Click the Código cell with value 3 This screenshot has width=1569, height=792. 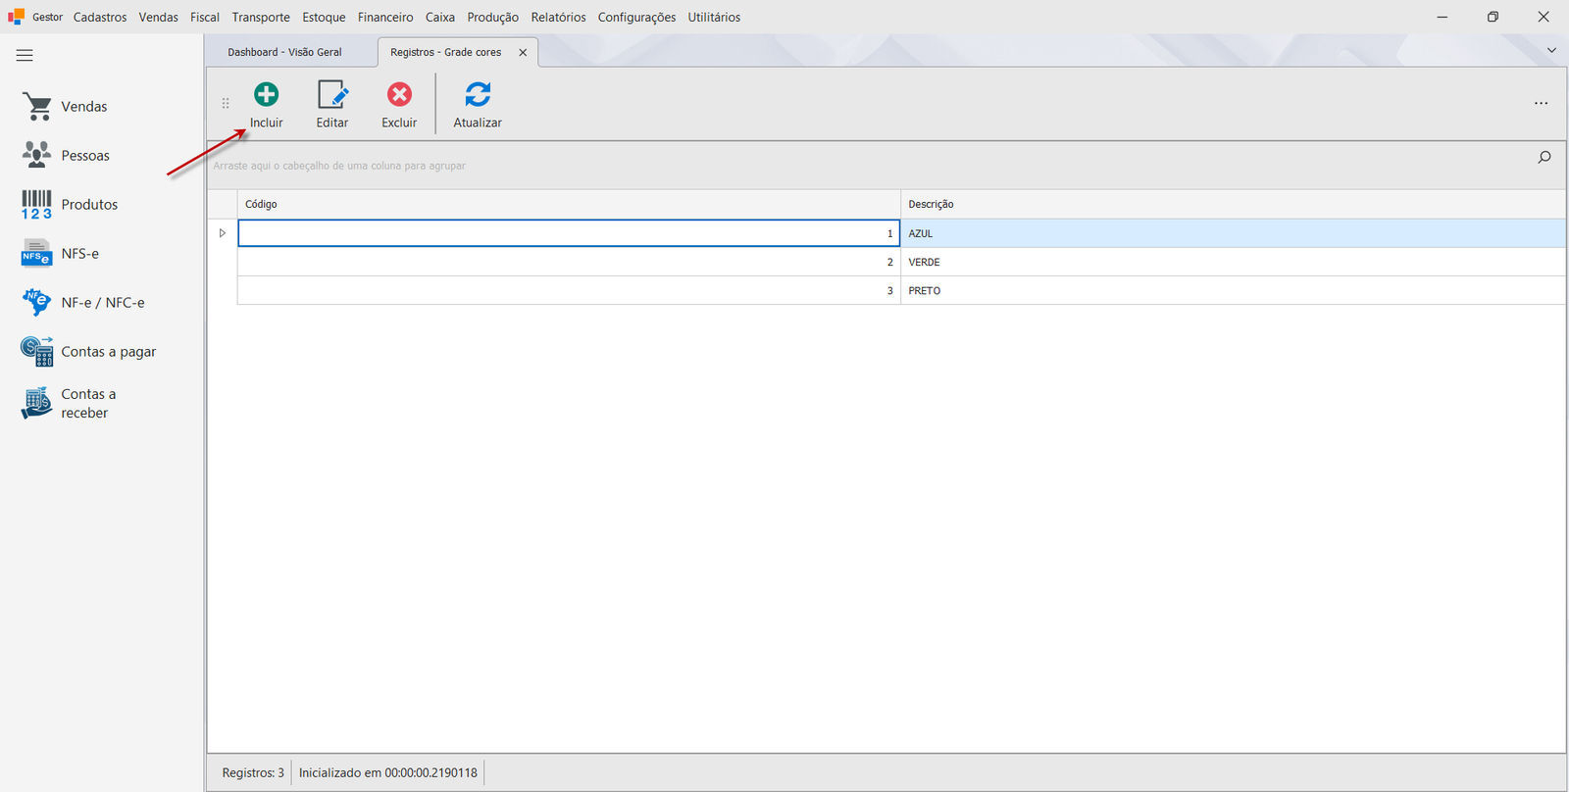pos(569,290)
